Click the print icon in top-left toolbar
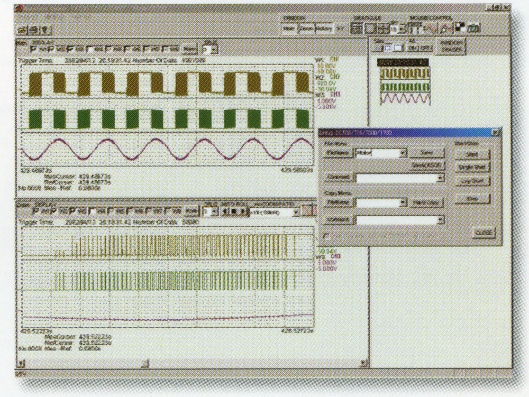 (x=32, y=30)
